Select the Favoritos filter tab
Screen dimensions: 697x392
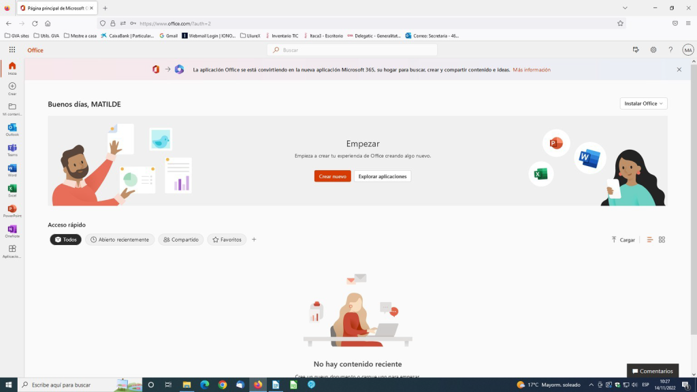(227, 240)
